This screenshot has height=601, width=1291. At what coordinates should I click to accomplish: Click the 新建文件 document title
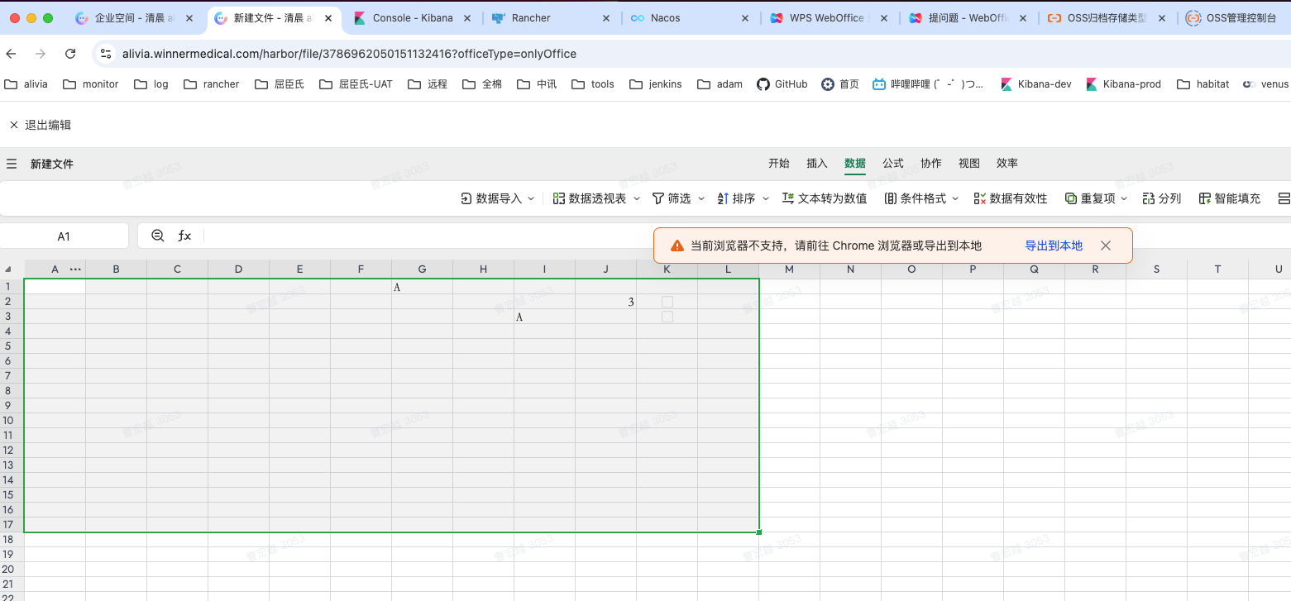coord(52,164)
